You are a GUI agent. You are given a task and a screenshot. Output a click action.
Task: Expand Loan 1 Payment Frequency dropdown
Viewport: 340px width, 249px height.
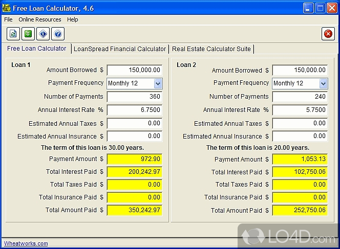[x=158, y=83]
